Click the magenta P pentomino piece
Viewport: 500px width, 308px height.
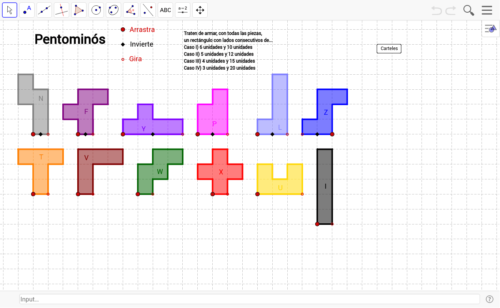coord(213,115)
